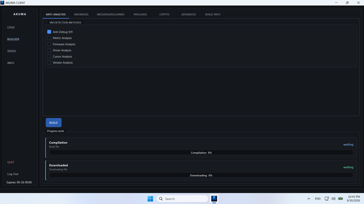Click the battery tray icon
This screenshot has height=204, width=364.
click(340, 198)
